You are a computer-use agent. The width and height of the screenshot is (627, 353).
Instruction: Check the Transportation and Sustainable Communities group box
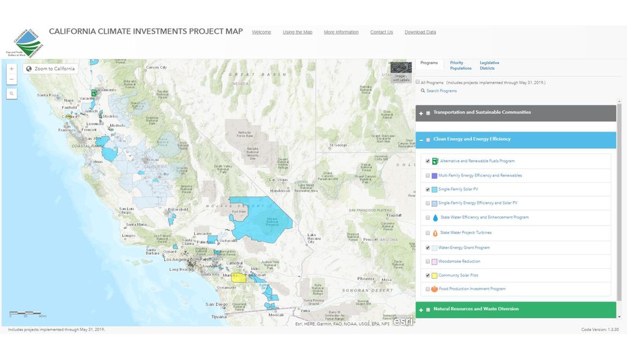coord(428,113)
